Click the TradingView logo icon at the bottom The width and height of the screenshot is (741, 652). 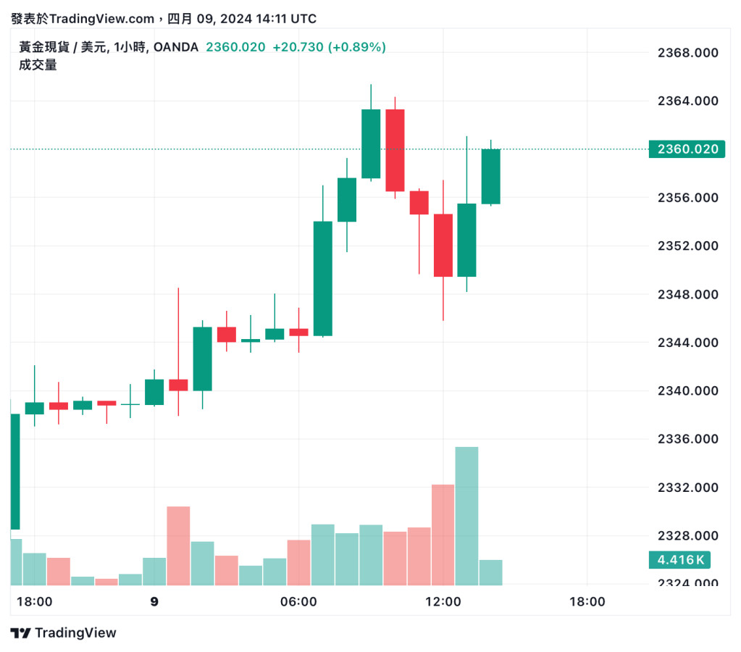coord(20,633)
